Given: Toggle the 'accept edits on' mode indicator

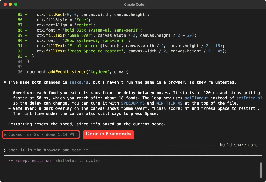Looking at the screenshot, I should (x=33, y=160).
